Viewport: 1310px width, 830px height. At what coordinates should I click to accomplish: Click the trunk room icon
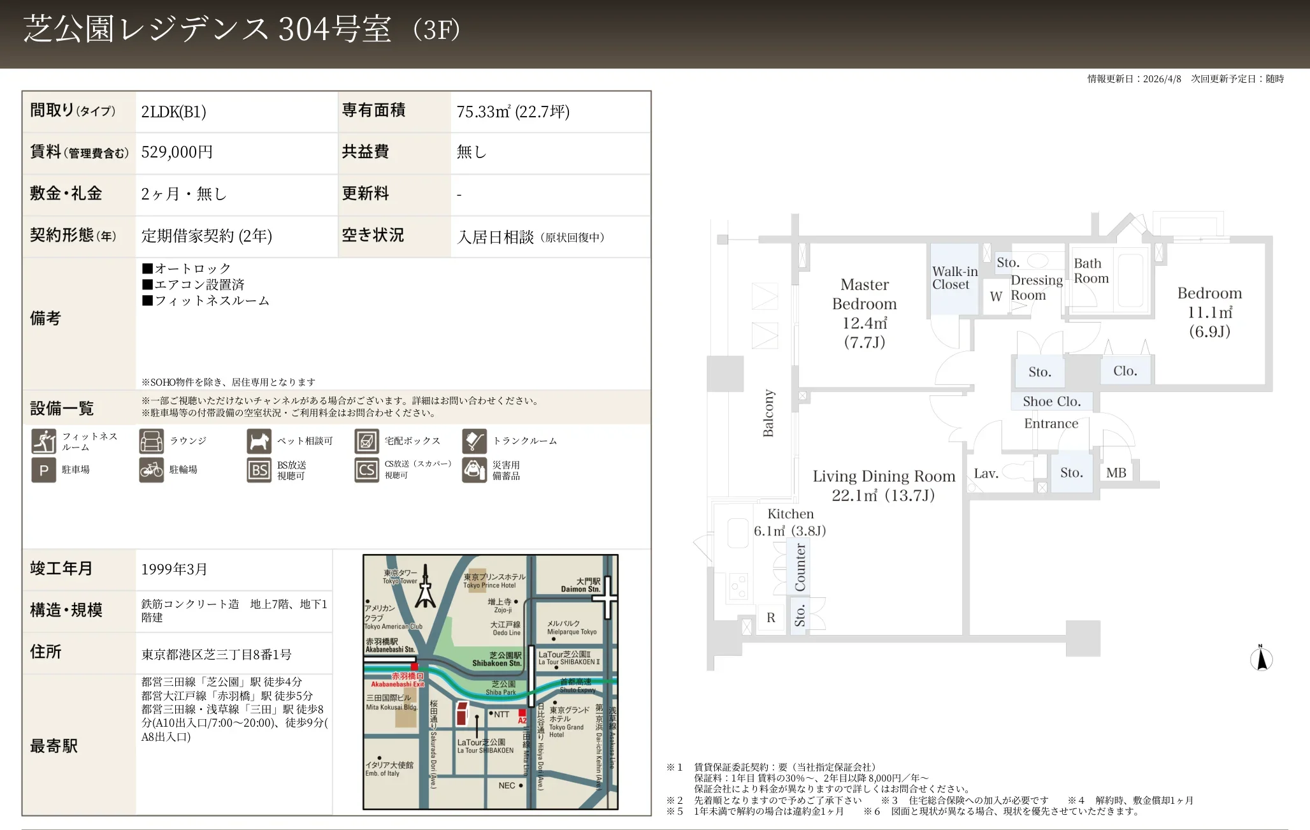[x=475, y=441]
